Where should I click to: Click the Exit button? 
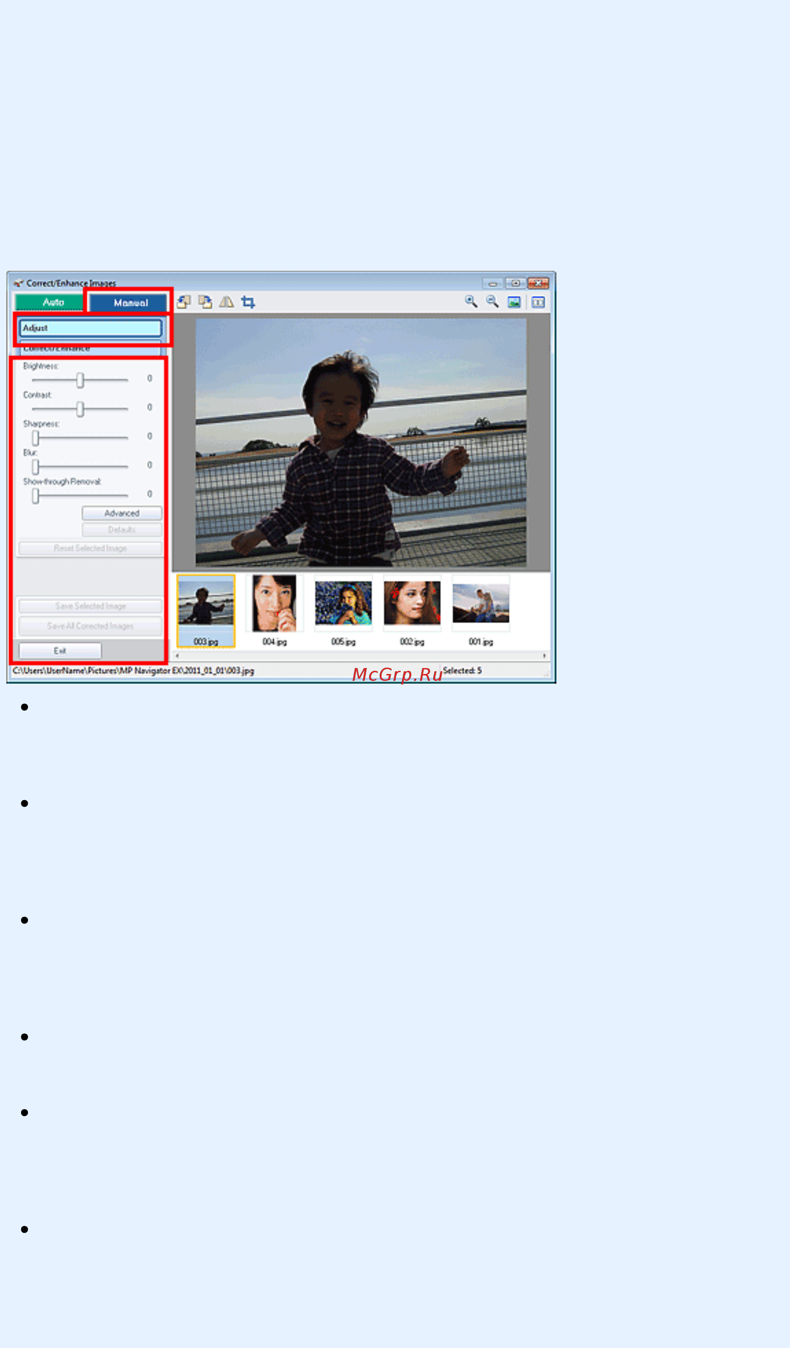pyautogui.click(x=60, y=651)
